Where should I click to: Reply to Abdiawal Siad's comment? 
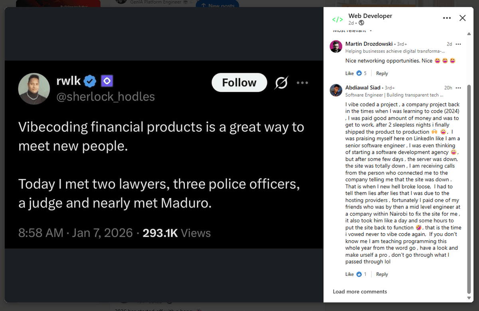click(x=382, y=274)
